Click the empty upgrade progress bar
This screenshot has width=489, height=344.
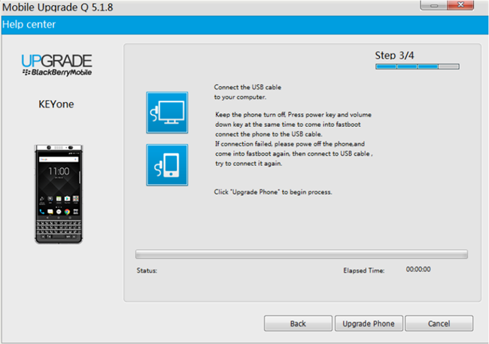click(x=301, y=254)
